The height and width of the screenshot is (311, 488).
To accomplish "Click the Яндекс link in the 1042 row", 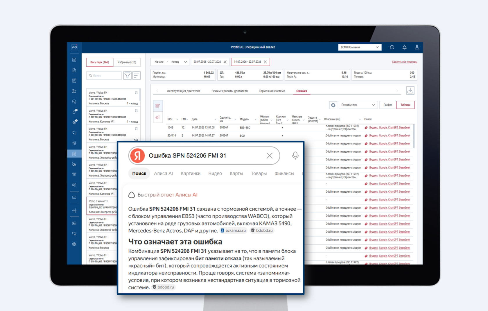I will (x=374, y=128).
